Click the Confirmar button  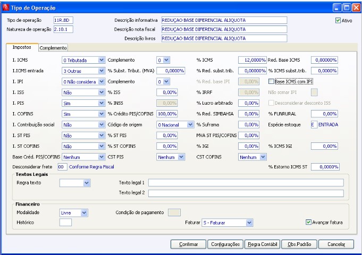click(188, 244)
